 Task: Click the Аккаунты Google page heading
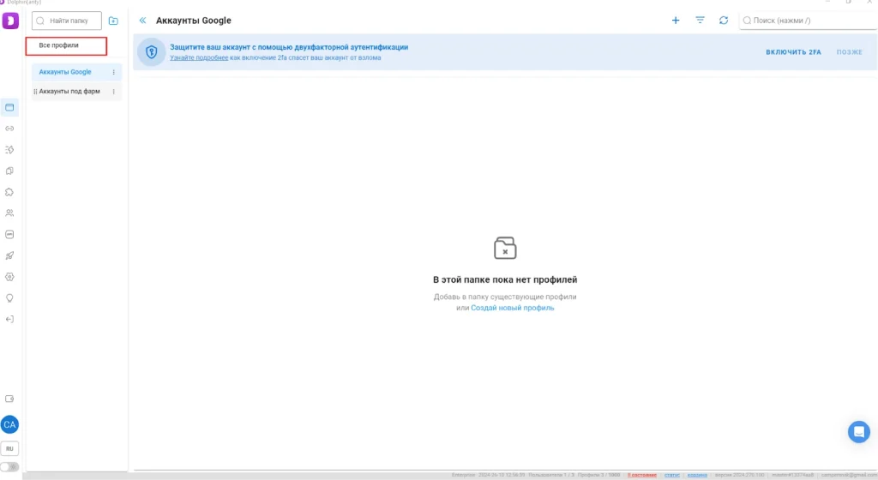click(x=193, y=21)
